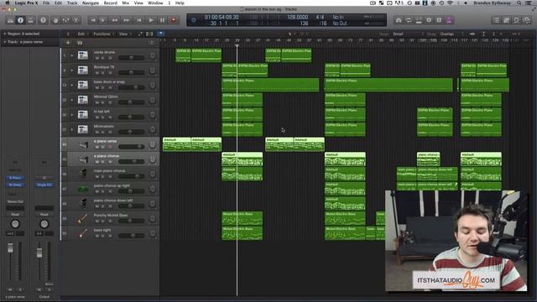Solo the Punchy Muted Bass track
The width and height of the screenshot is (537, 302).
pyautogui.click(x=103, y=221)
